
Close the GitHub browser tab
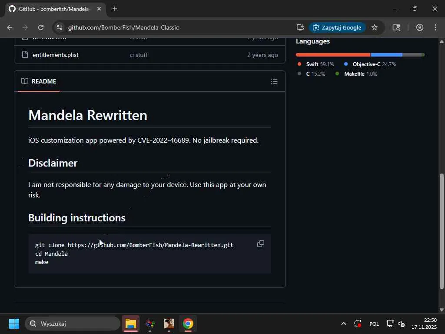tap(99, 9)
